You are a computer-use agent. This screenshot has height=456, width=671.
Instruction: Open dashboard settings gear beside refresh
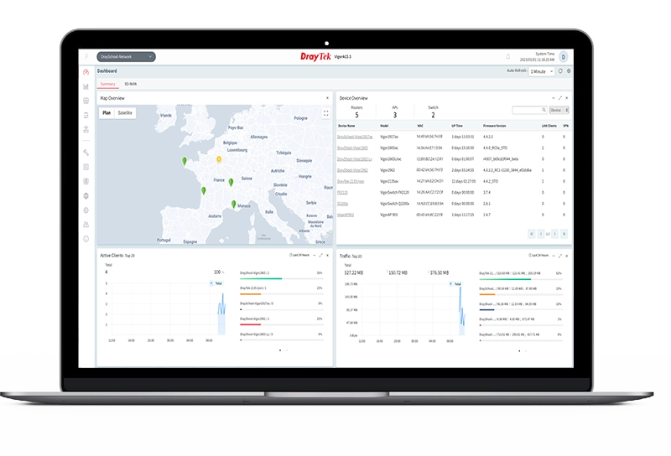pos(569,71)
